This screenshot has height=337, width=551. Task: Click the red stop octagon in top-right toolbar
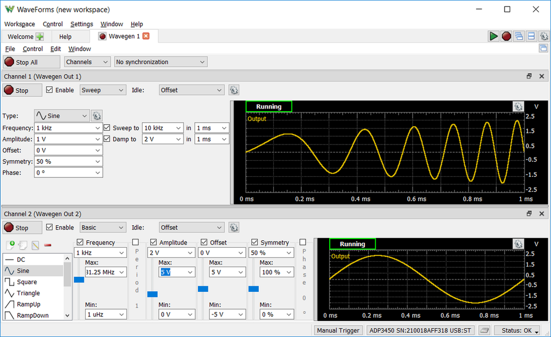(x=506, y=37)
